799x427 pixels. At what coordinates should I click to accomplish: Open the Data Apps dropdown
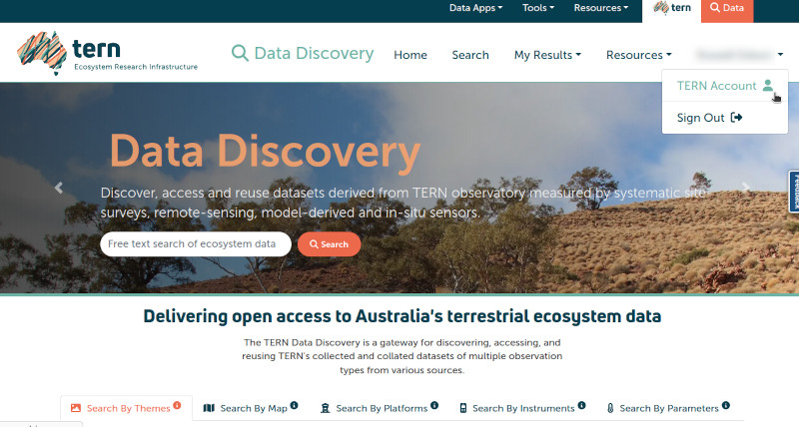click(x=475, y=8)
